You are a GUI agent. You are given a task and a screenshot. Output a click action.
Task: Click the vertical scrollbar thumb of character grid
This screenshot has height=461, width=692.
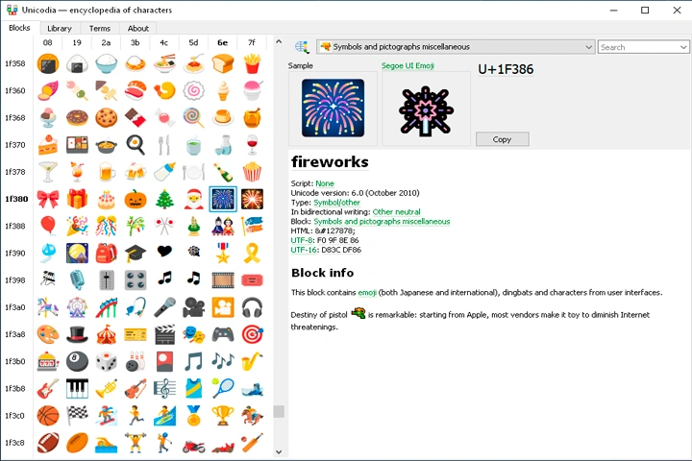click(x=279, y=411)
